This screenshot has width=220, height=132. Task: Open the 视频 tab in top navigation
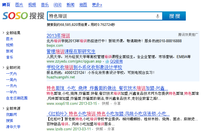click(32, 5)
